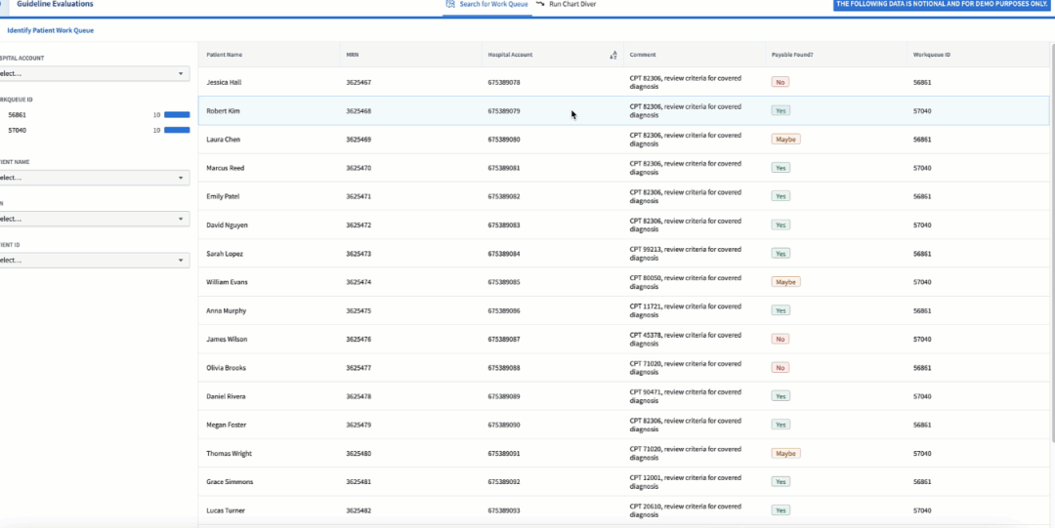Click the Maybe tag in Laura Chen's row

(785, 140)
